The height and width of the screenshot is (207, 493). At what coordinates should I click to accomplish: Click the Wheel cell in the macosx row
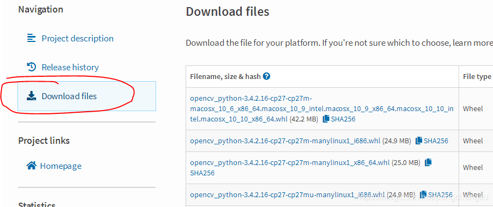click(x=473, y=108)
